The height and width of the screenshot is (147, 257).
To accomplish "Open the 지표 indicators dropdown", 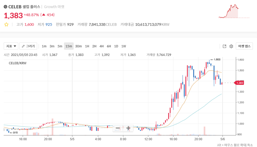I will (11, 46).
